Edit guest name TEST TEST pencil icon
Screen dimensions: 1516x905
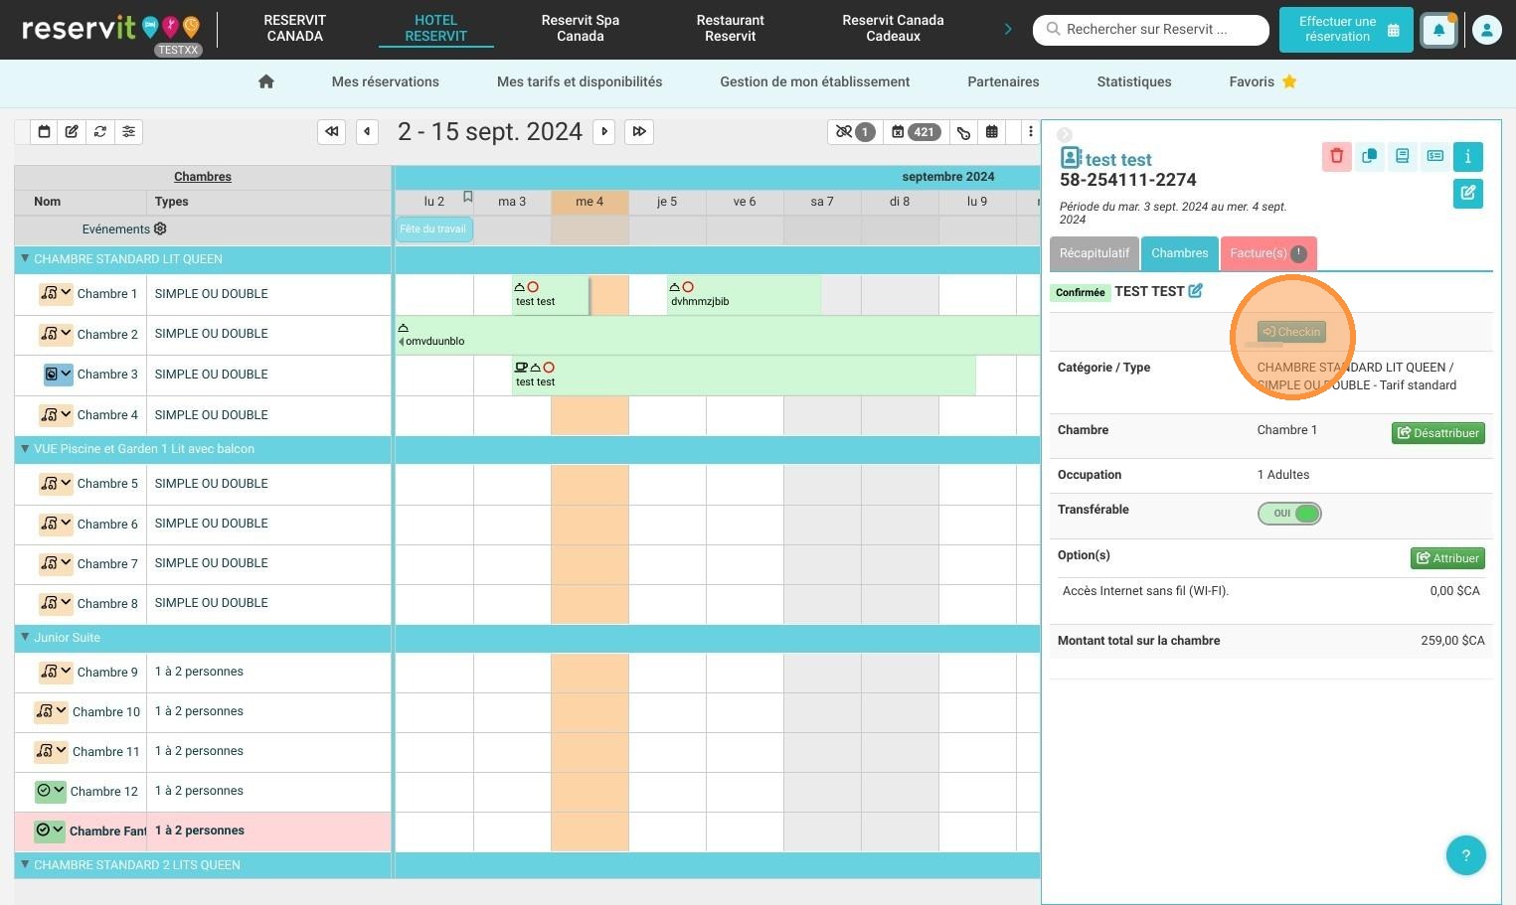click(x=1196, y=291)
